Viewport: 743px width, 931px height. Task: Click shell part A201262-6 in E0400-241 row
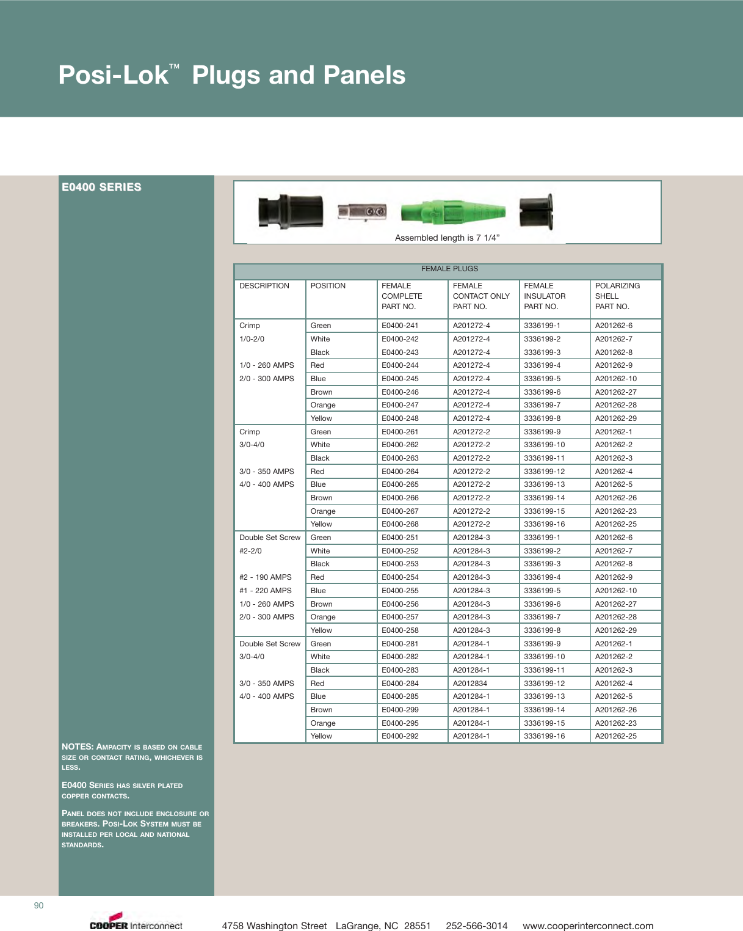614,326
